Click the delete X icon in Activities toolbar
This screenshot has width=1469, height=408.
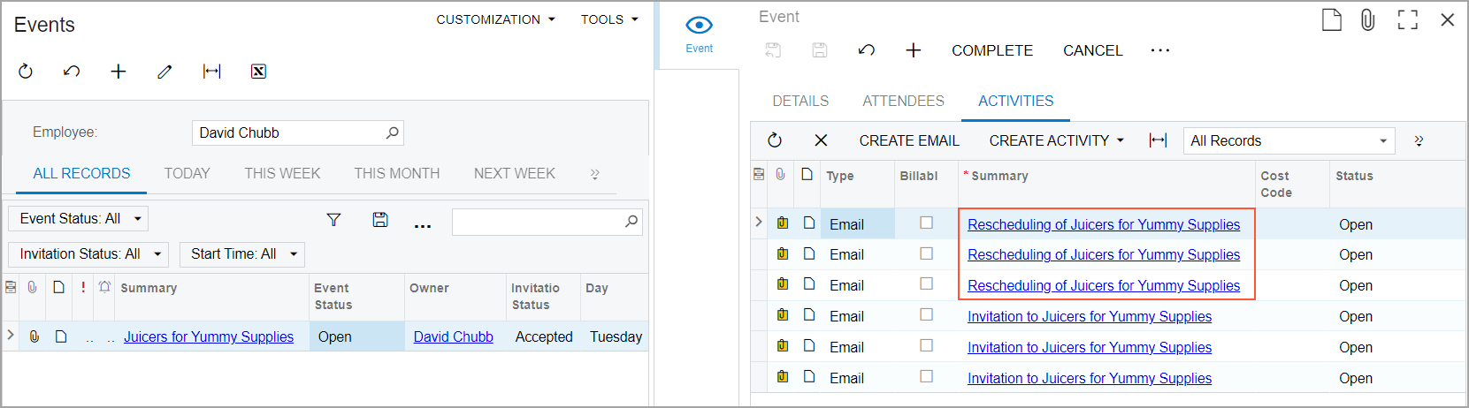pyautogui.click(x=821, y=140)
